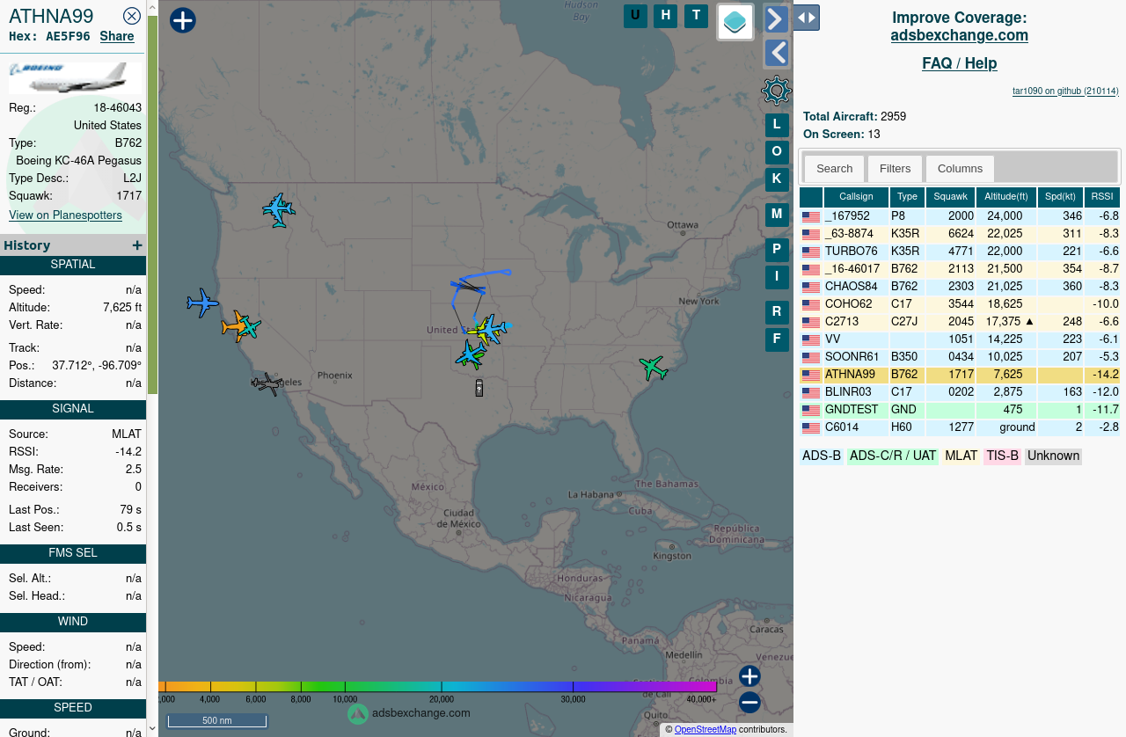This screenshot has width=1126, height=737.
Task: Sort table by RSSI column
Action: coord(1102,197)
